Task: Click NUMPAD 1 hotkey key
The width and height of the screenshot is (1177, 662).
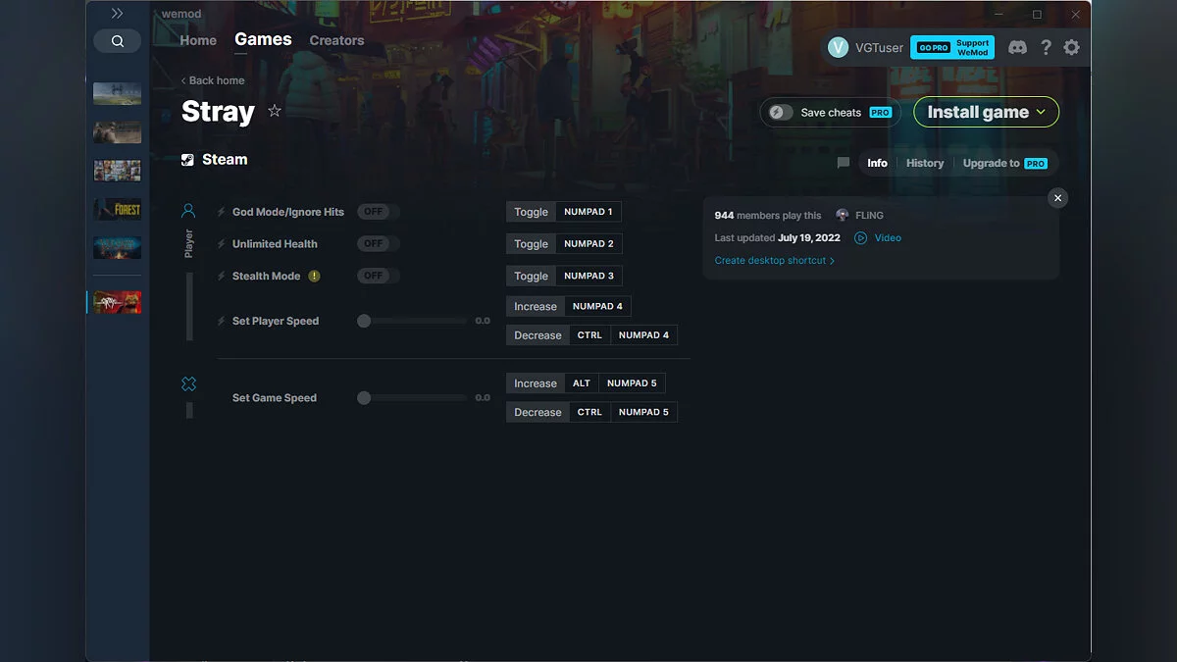Action: click(588, 212)
